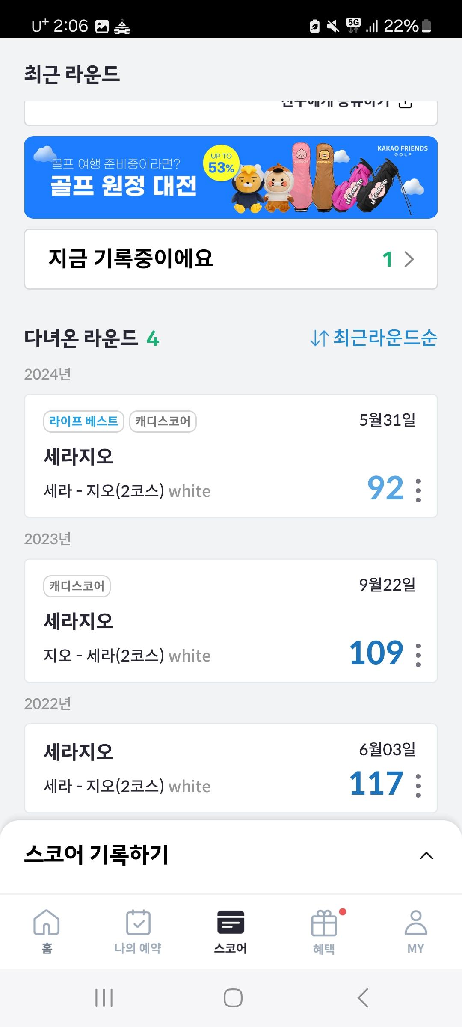Viewport: 462px width, 1027px height.
Task: Expand the 스코어 기록하기 panel chevron
Action: (x=426, y=855)
